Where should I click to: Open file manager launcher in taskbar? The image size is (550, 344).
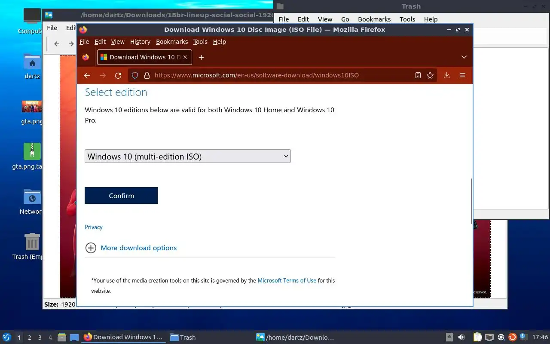[x=62, y=338]
